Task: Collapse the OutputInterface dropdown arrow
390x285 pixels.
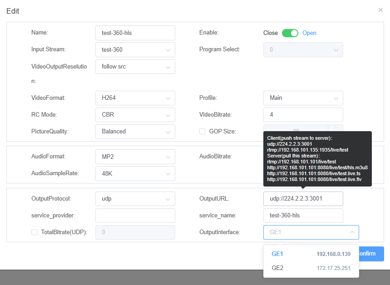Action: point(352,232)
